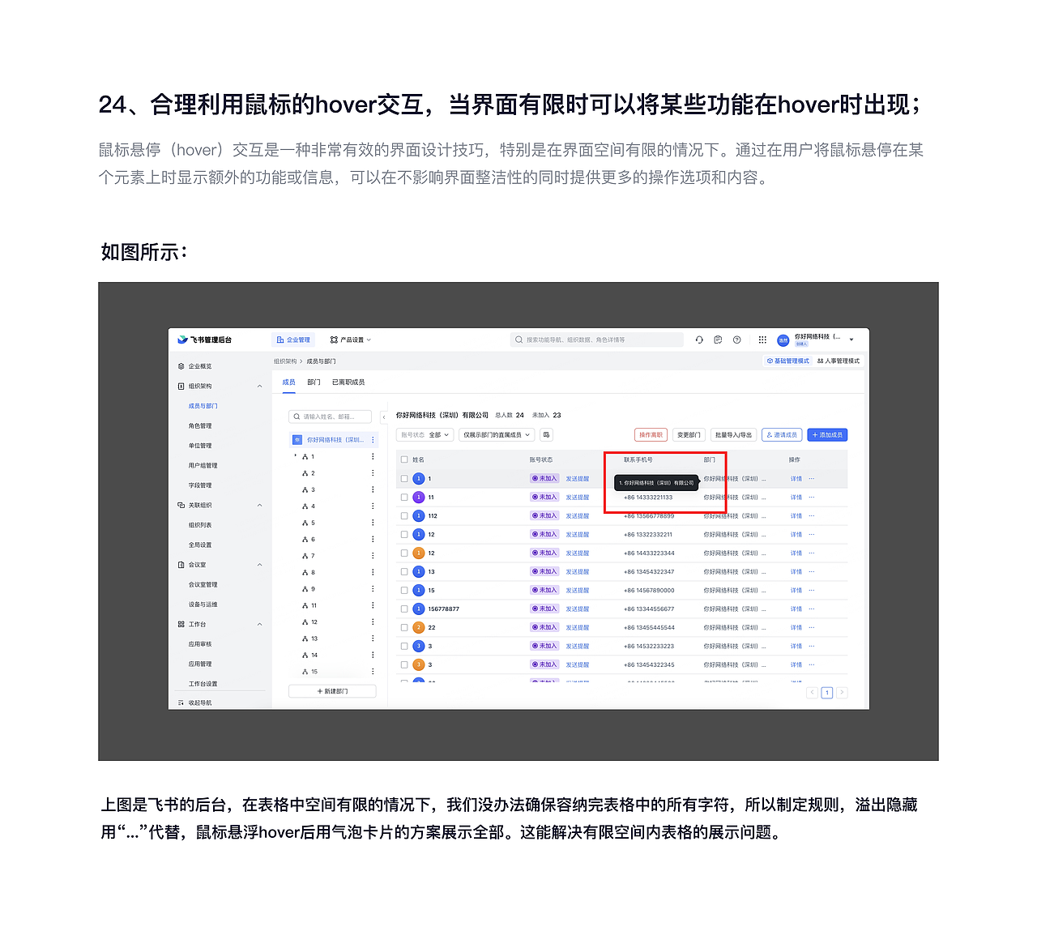
Task: Click the 批量导入/导出 button
Action: click(x=733, y=435)
